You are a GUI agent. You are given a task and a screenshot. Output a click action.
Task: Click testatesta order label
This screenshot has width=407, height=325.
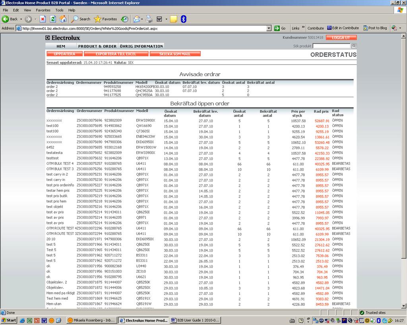click(54, 153)
